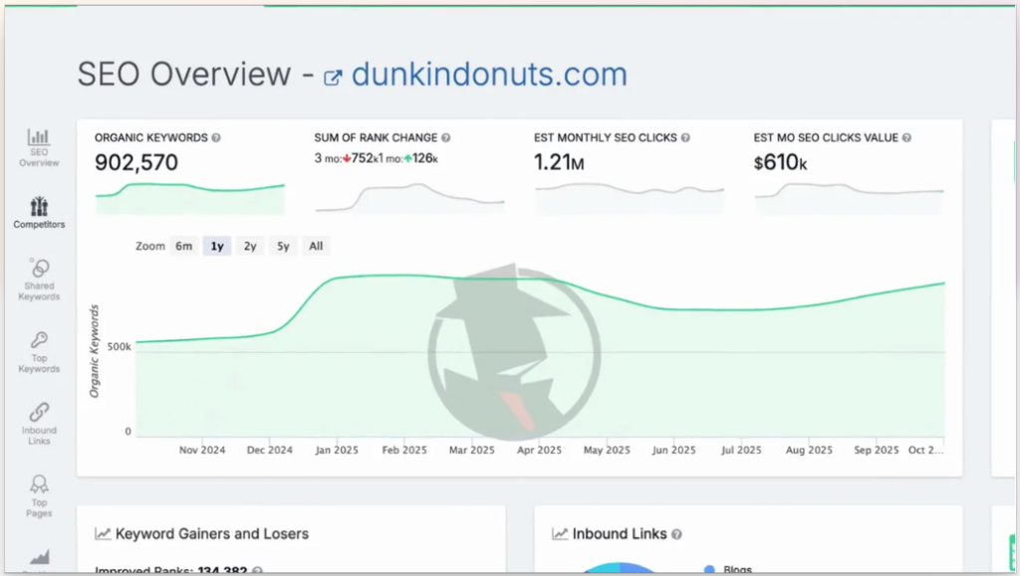Image resolution: width=1020 pixels, height=576 pixels.
Task: Open the dunkindonuts.com link
Action: point(489,74)
